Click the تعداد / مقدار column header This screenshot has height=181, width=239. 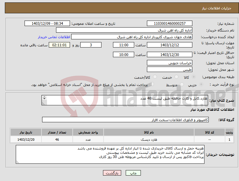coord(57,132)
